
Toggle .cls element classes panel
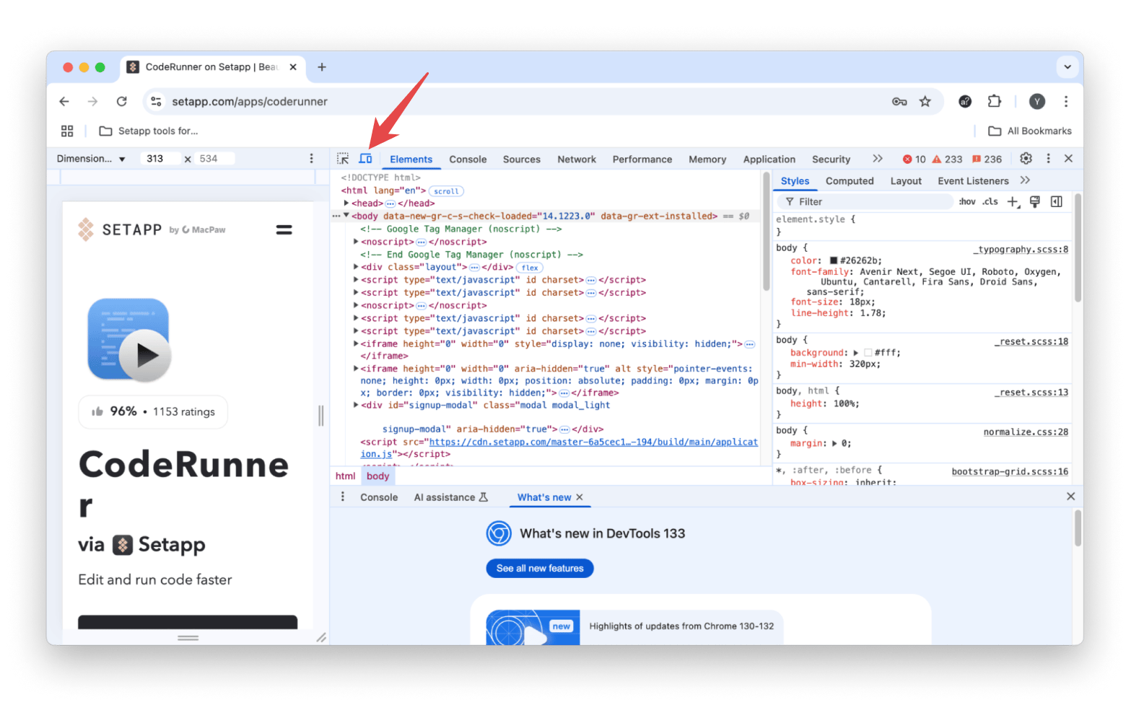990,202
